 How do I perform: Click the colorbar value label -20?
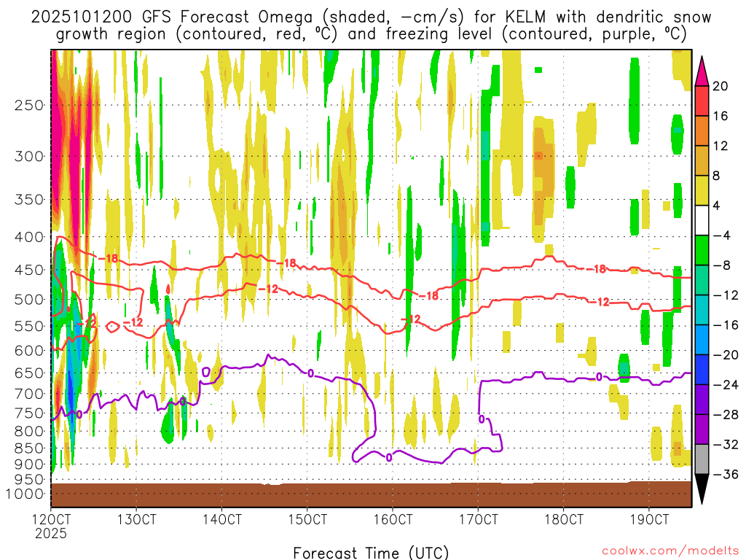click(x=726, y=355)
